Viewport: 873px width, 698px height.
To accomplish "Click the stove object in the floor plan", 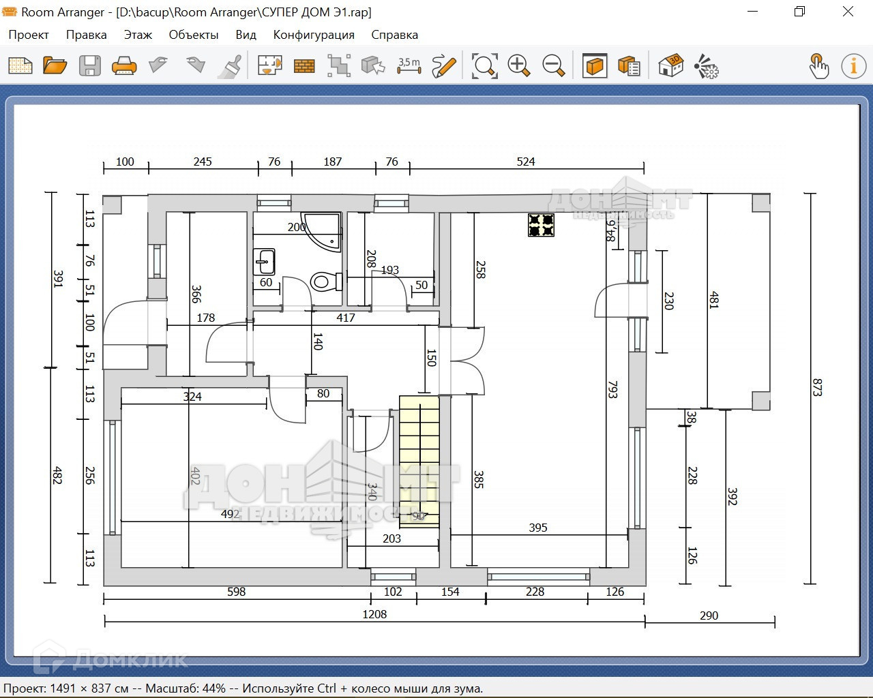I will [x=541, y=225].
